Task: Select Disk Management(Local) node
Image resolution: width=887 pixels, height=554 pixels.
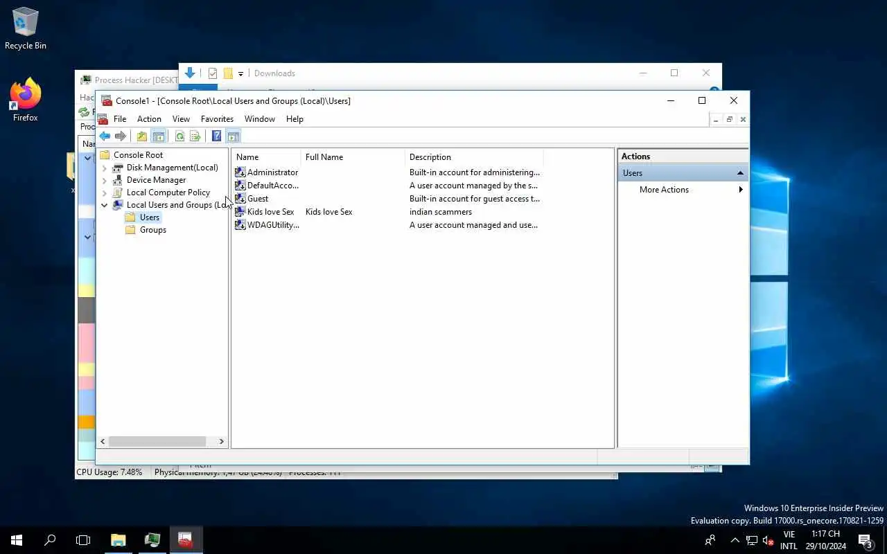Action: [172, 168]
